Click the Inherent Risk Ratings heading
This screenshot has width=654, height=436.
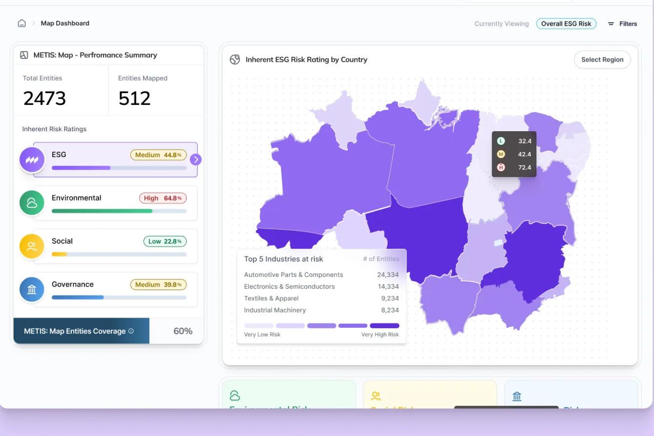(x=54, y=129)
